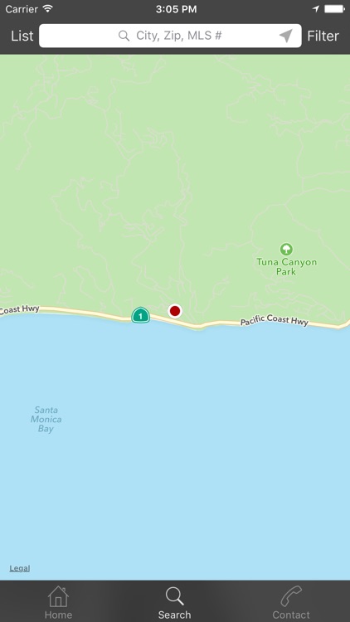Tap the location services arrow in status bar

pos(315,9)
